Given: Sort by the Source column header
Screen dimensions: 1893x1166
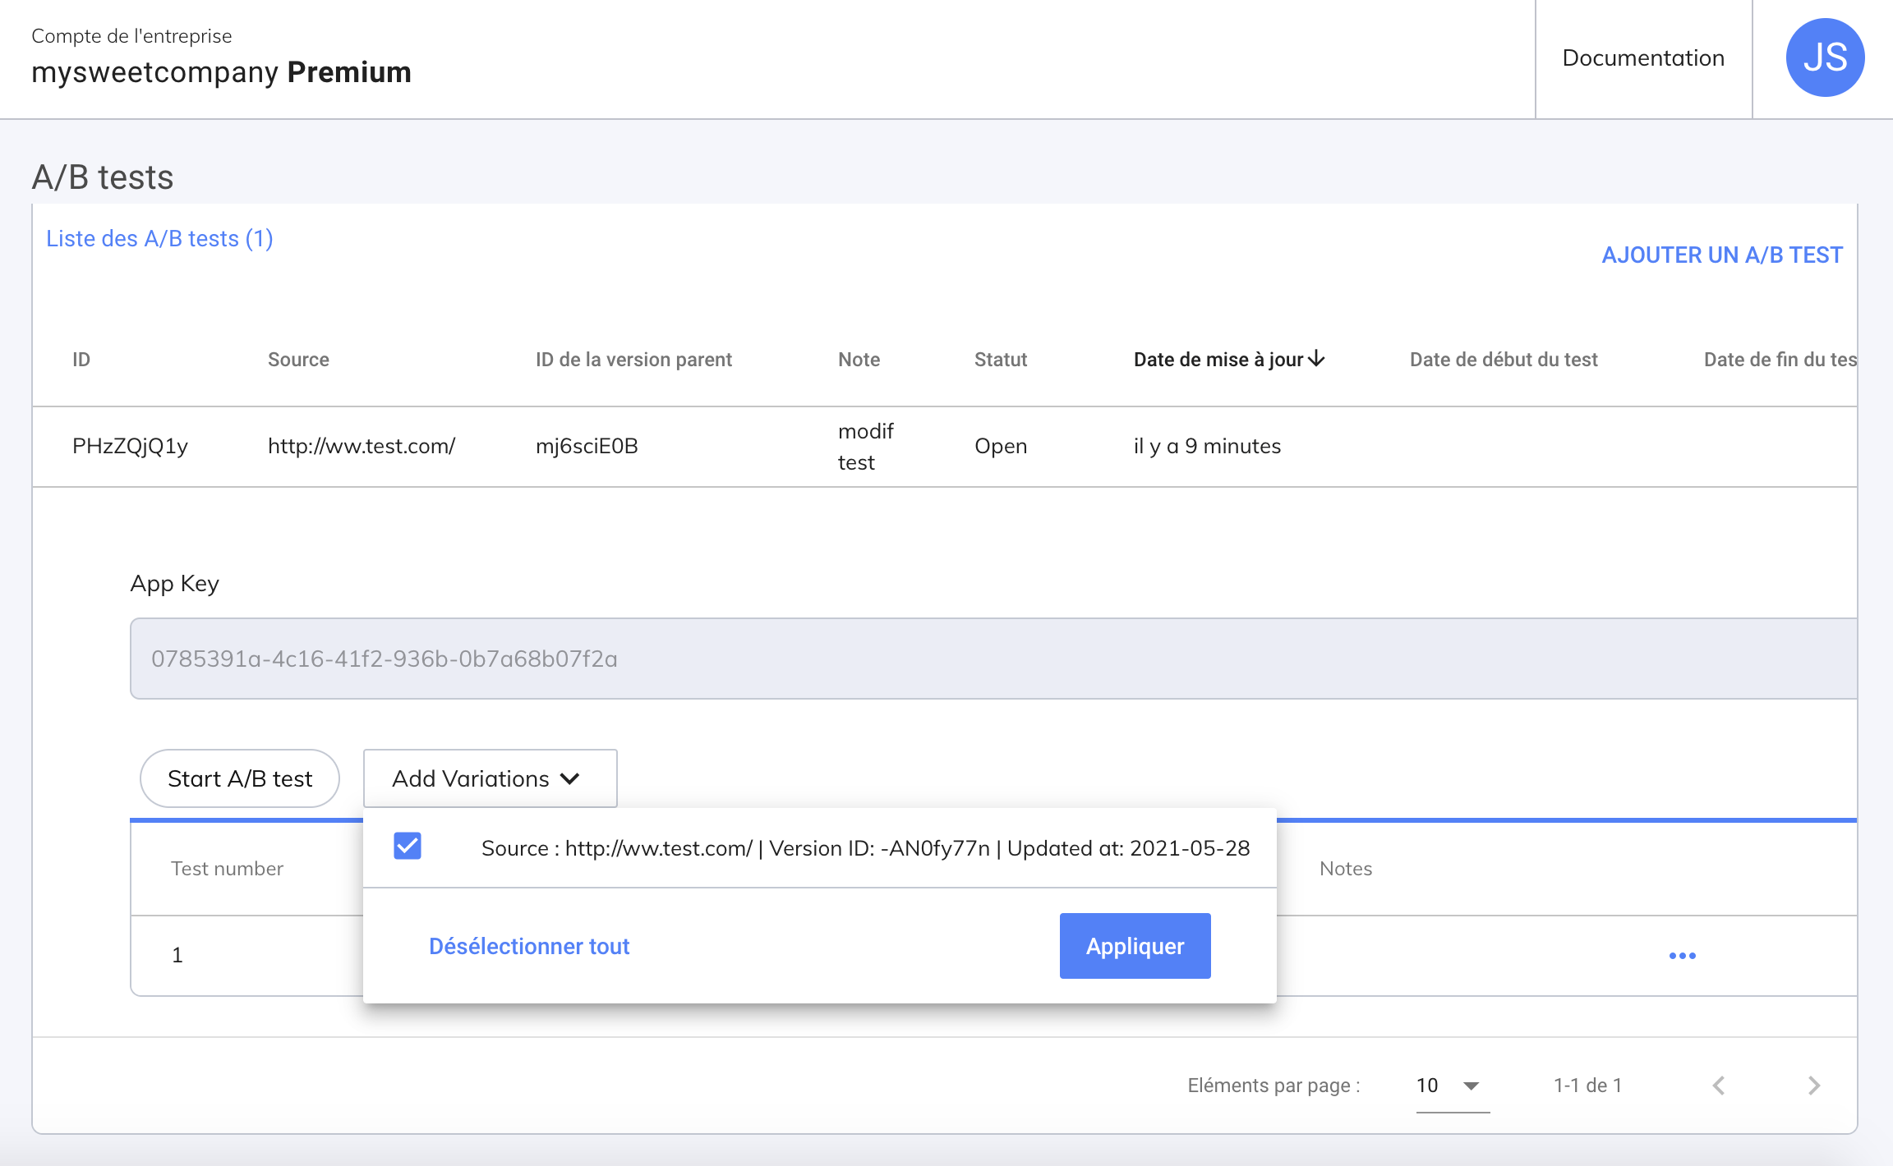Looking at the screenshot, I should [x=298, y=360].
